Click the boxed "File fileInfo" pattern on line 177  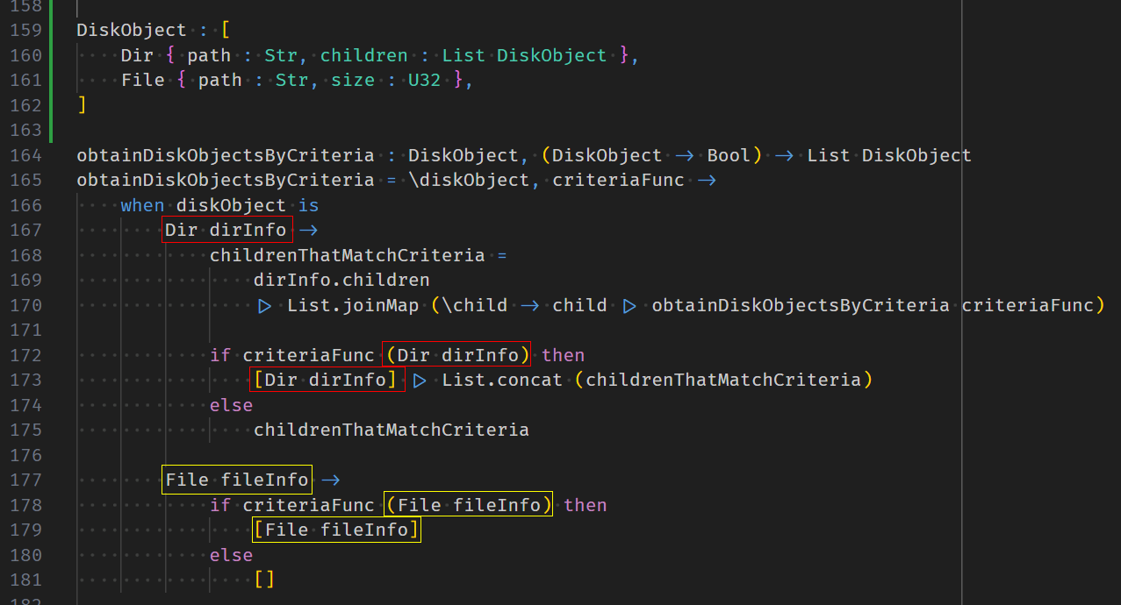pos(237,480)
